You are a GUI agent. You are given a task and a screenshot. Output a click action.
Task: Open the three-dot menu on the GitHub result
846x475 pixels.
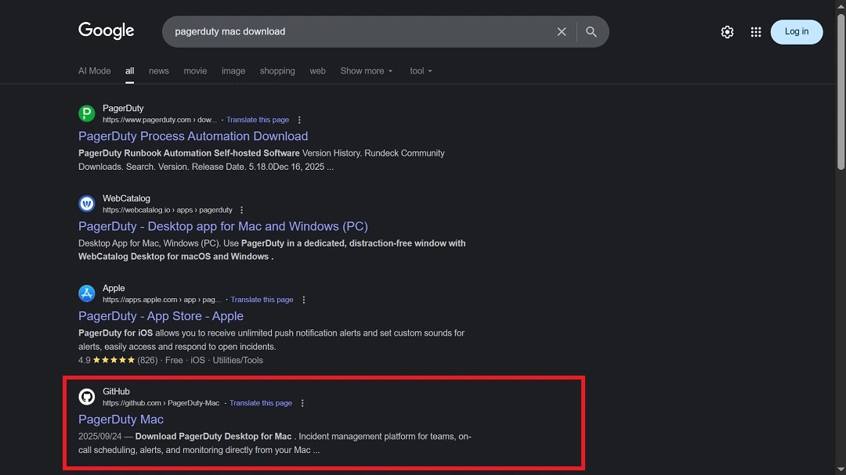302,402
